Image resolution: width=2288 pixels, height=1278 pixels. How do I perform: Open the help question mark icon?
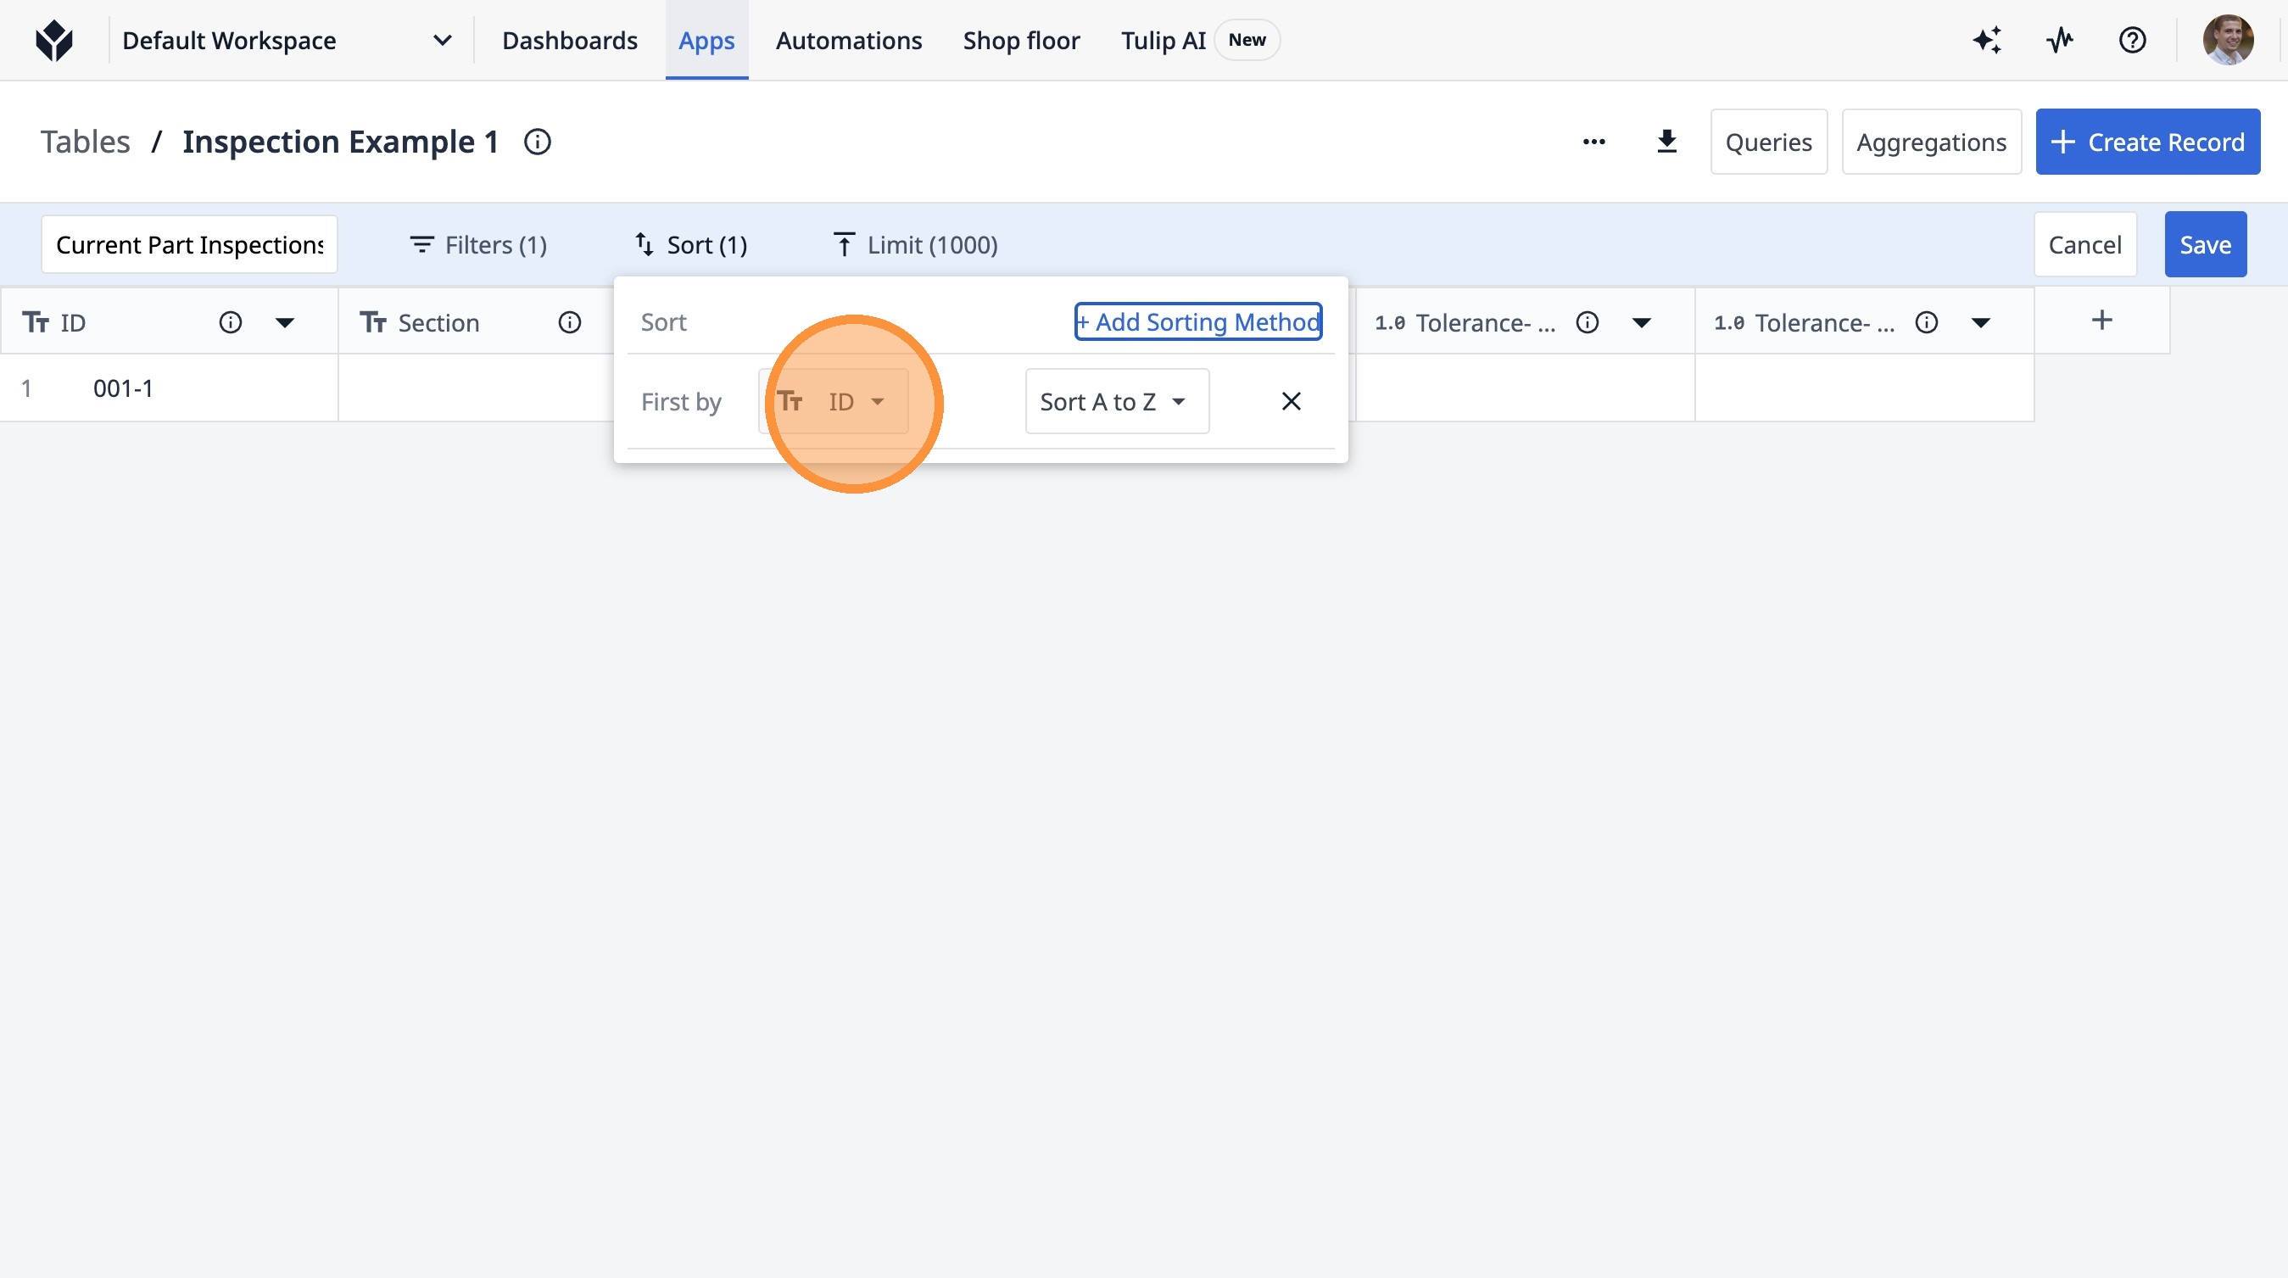(2132, 40)
